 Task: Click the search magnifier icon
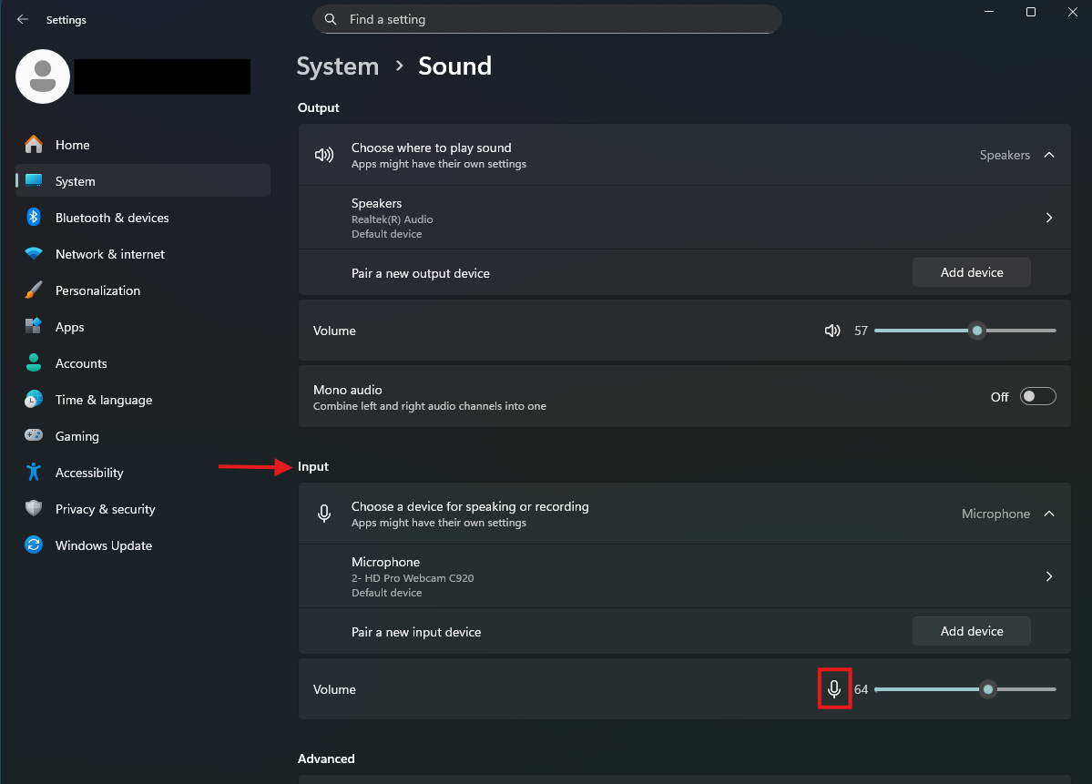pos(331,19)
